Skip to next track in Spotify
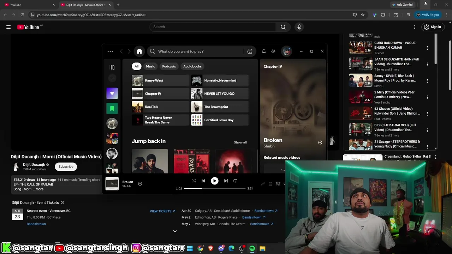The image size is (452, 254). point(226,181)
